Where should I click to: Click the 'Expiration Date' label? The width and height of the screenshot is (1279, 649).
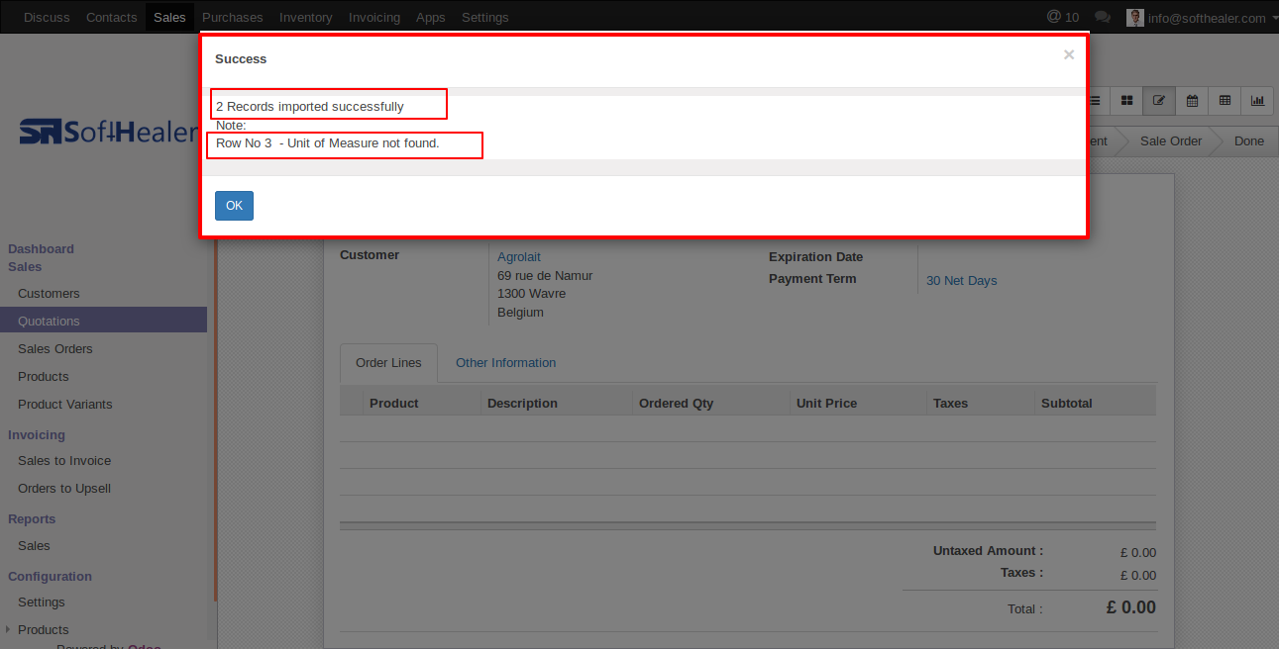pyautogui.click(x=815, y=256)
